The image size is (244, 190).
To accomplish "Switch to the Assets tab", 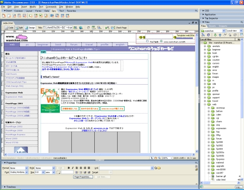I will click(212, 26).
